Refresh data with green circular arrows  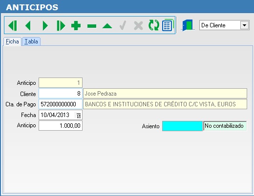[154, 25]
